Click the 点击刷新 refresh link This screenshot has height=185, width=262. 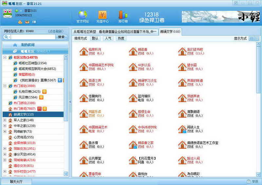pos(56,31)
